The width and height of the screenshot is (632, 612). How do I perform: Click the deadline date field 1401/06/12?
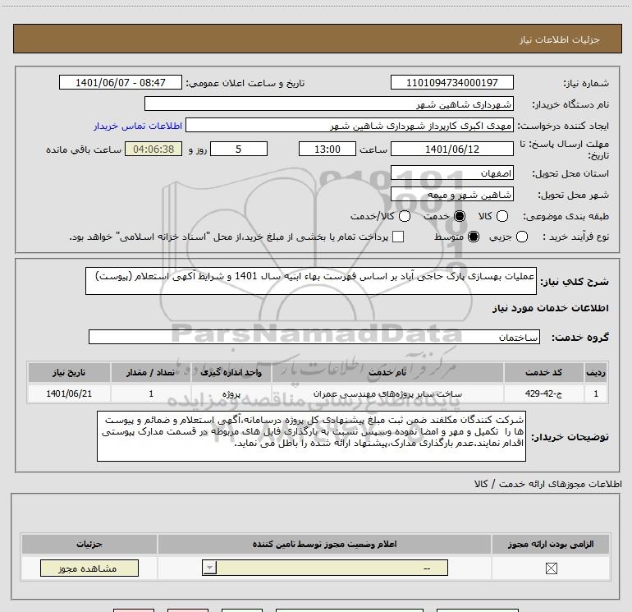(x=451, y=149)
